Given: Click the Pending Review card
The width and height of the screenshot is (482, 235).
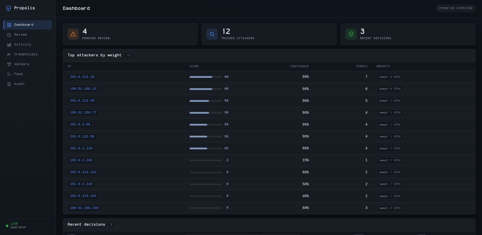Looking at the screenshot, I should (130, 34).
